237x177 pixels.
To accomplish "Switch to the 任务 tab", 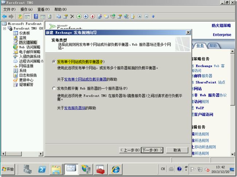I will [200, 46].
